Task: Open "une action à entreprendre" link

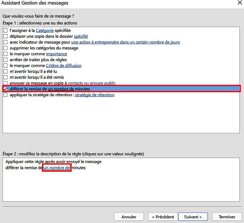Action: click(x=126, y=42)
